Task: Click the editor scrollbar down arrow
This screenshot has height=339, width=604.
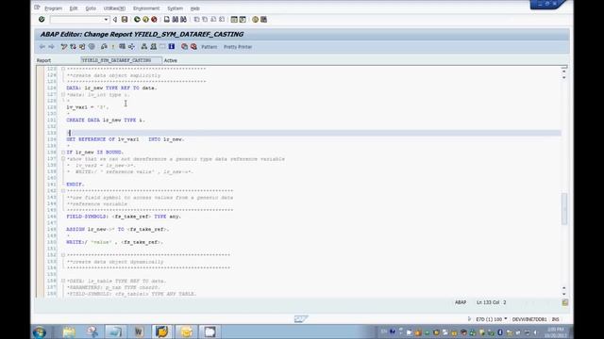Action: coord(564,294)
